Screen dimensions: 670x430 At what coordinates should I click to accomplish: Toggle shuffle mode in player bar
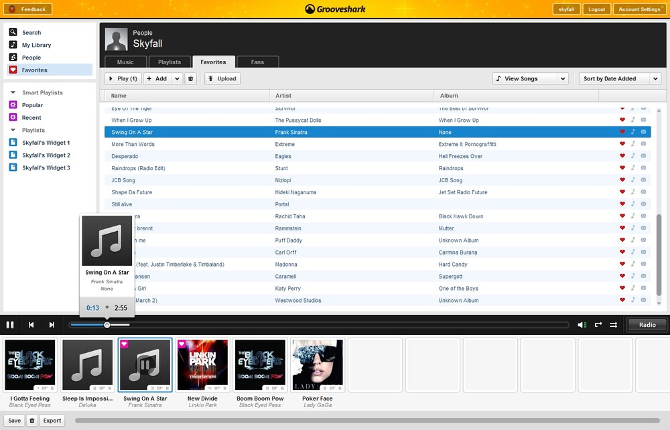pyautogui.click(x=614, y=325)
